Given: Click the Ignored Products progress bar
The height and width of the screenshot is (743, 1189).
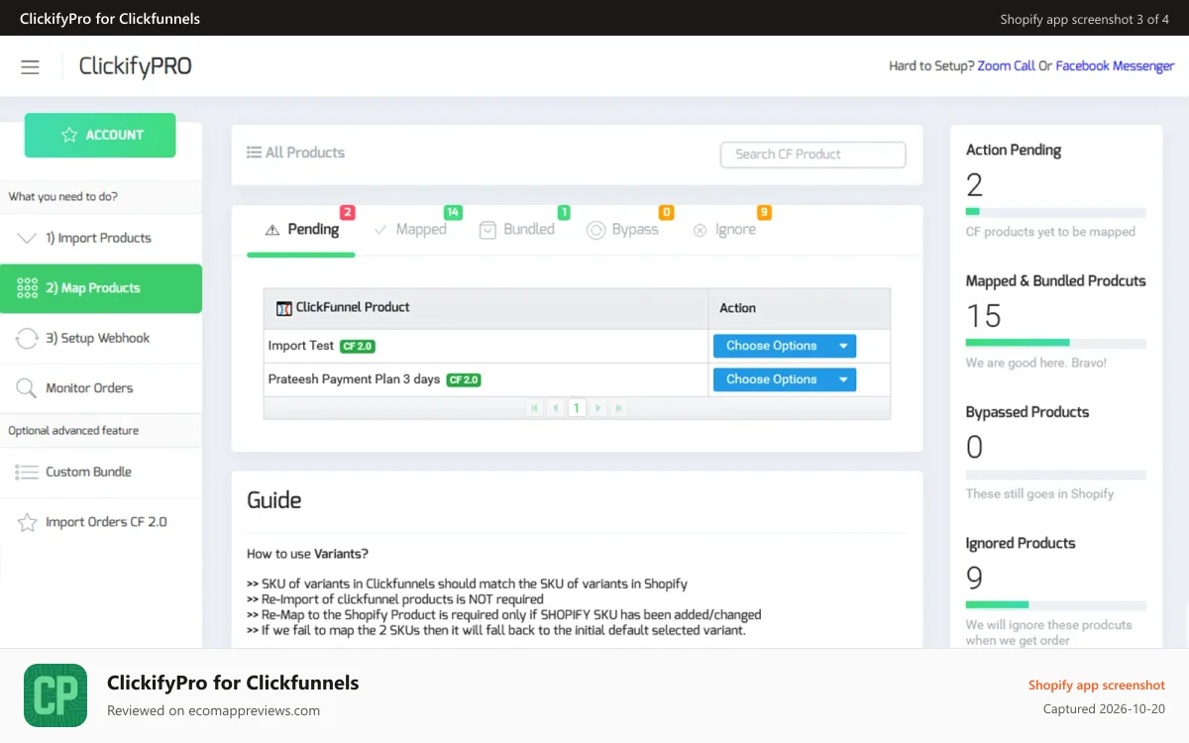Looking at the screenshot, I should (x=1056, y=605).
